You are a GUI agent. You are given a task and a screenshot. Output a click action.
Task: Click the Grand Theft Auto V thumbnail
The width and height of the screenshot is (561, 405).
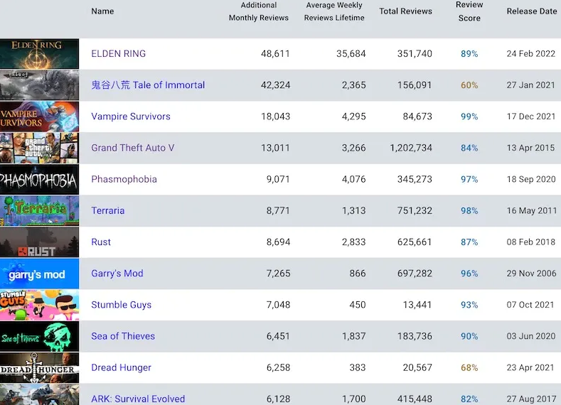click(39, 148)
